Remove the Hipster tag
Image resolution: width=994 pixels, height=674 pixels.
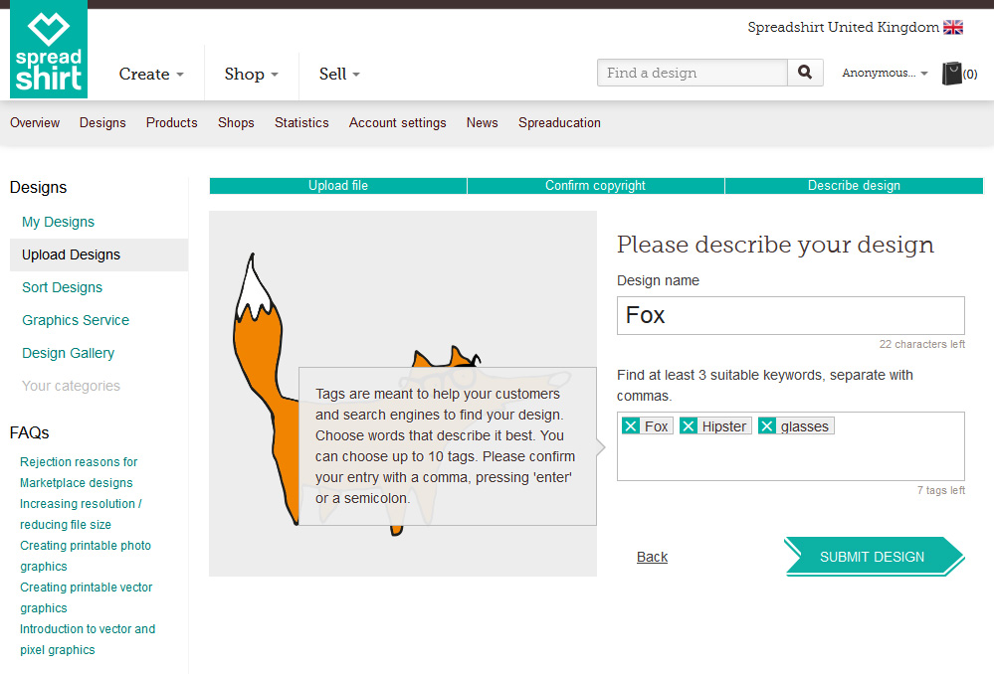click(x=689, y=426)
